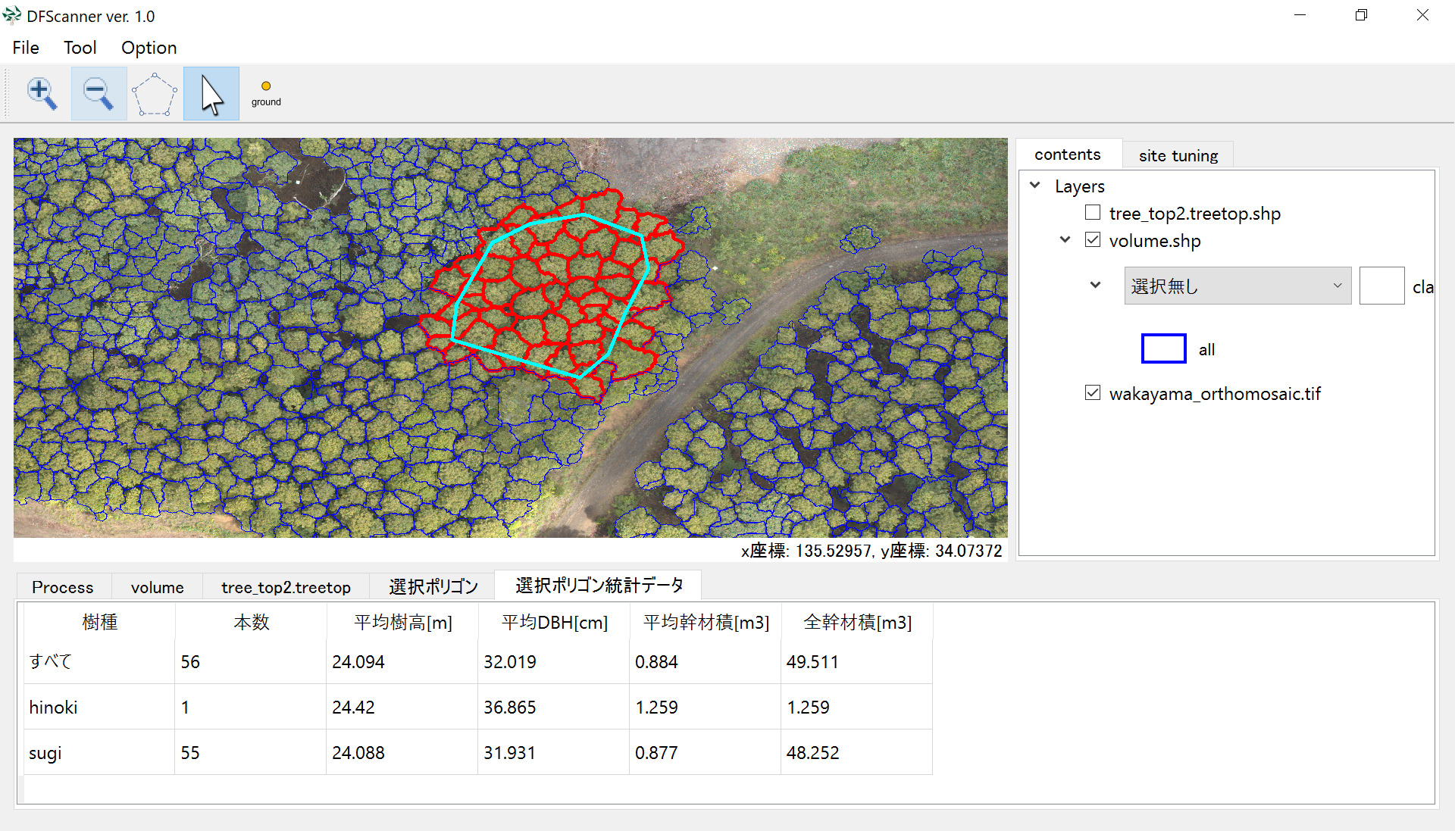Viewport: 1455px width, 831px height.
Task: Hide the wakayama_orthomosaic.tif layer
Action: (1092, 393)
